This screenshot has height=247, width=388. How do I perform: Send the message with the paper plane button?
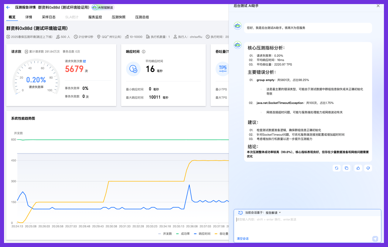tap(375, 239)
